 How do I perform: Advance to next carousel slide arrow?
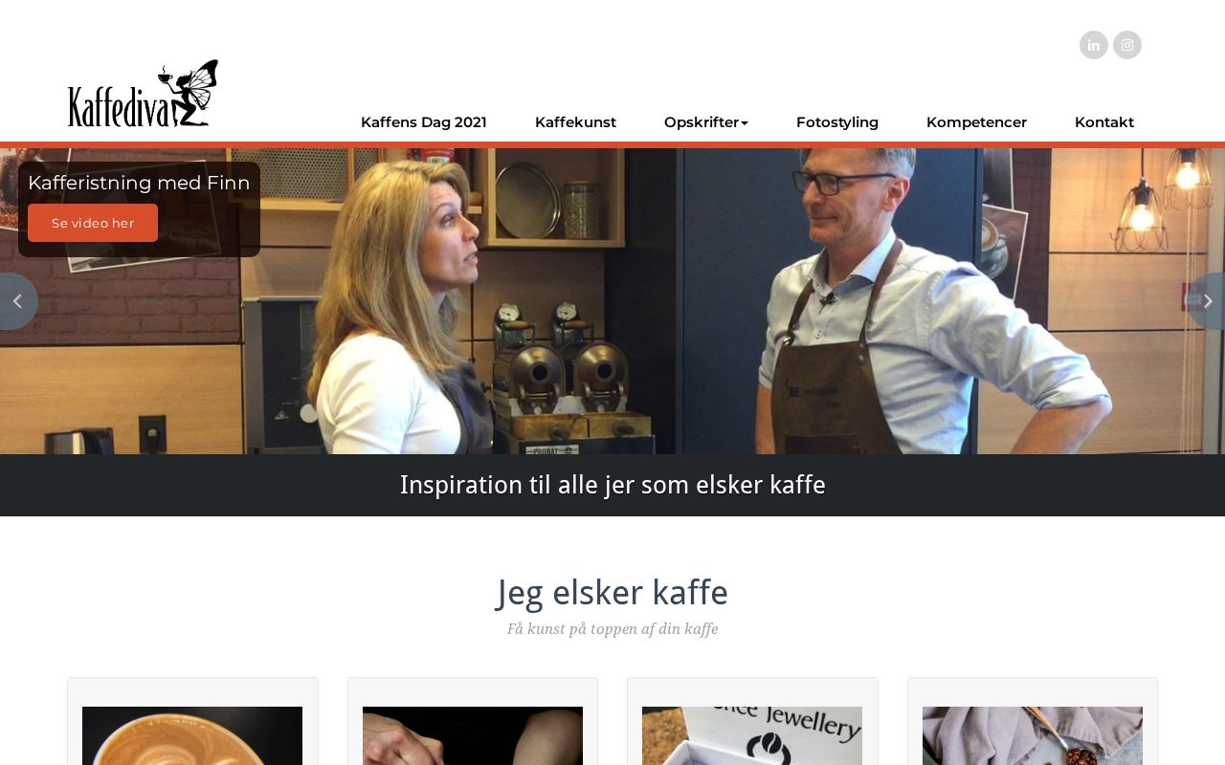(1208, 301)
